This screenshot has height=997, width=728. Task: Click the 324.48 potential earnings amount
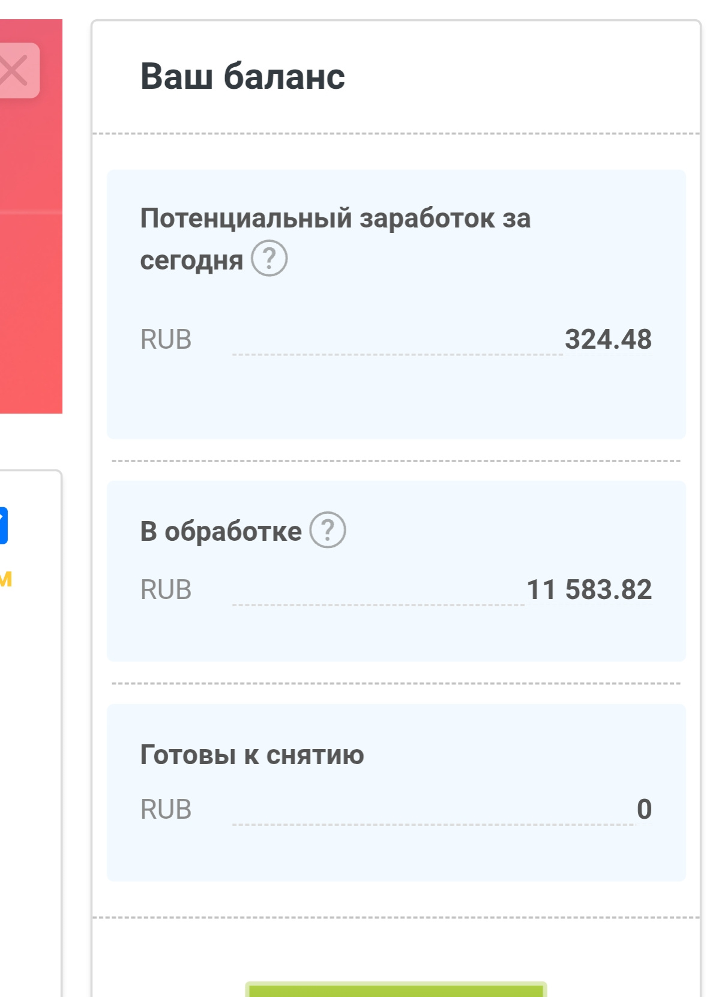(608, 339)
